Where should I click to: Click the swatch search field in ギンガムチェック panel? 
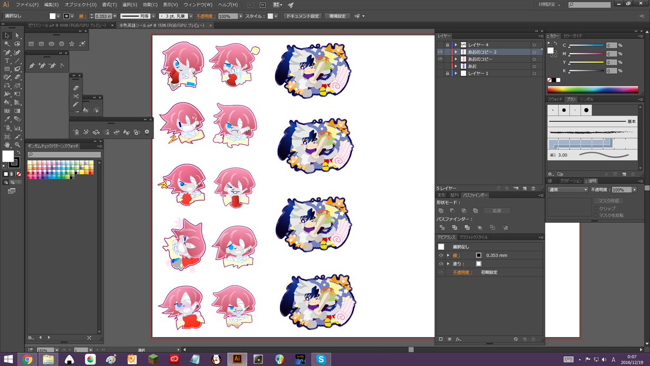click(x=64, y=155)
